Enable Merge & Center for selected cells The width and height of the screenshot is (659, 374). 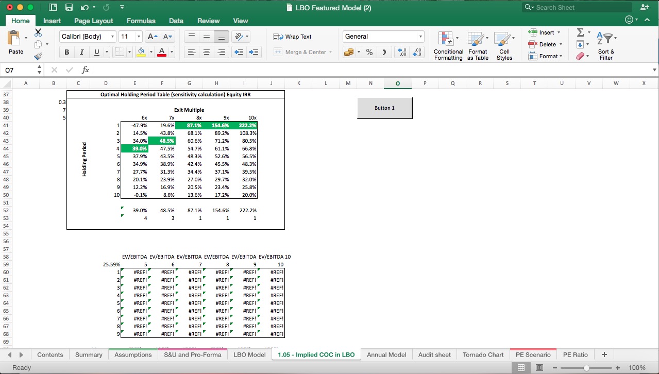tap(303, 52)
